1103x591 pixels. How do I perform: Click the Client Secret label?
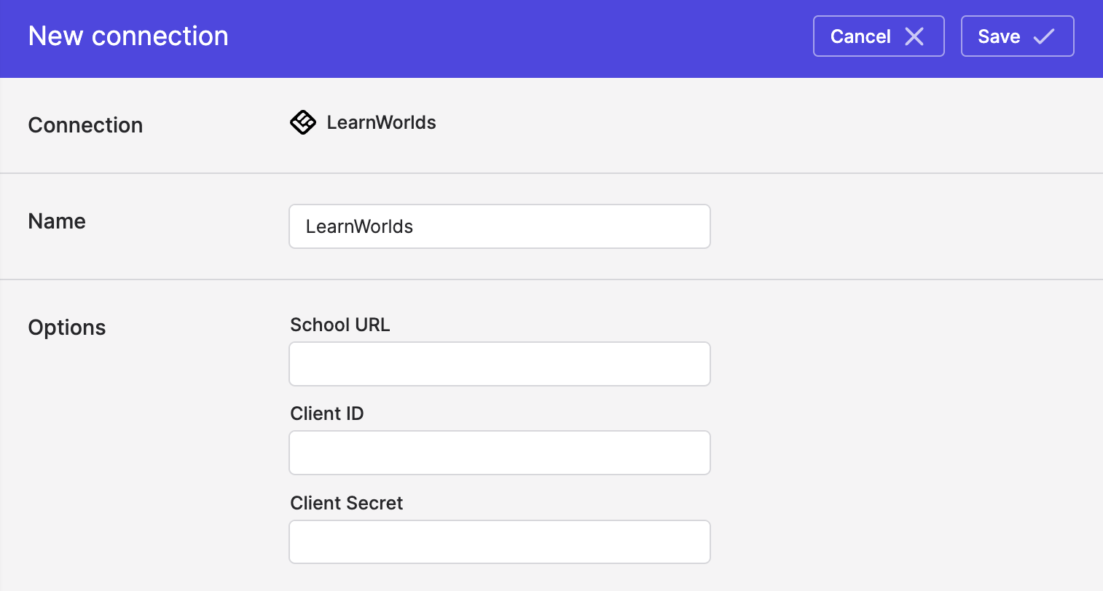click(347, 503)
